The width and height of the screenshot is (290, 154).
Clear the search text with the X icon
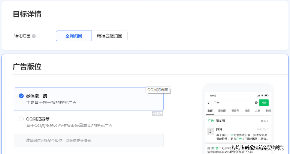pos(256,103)
